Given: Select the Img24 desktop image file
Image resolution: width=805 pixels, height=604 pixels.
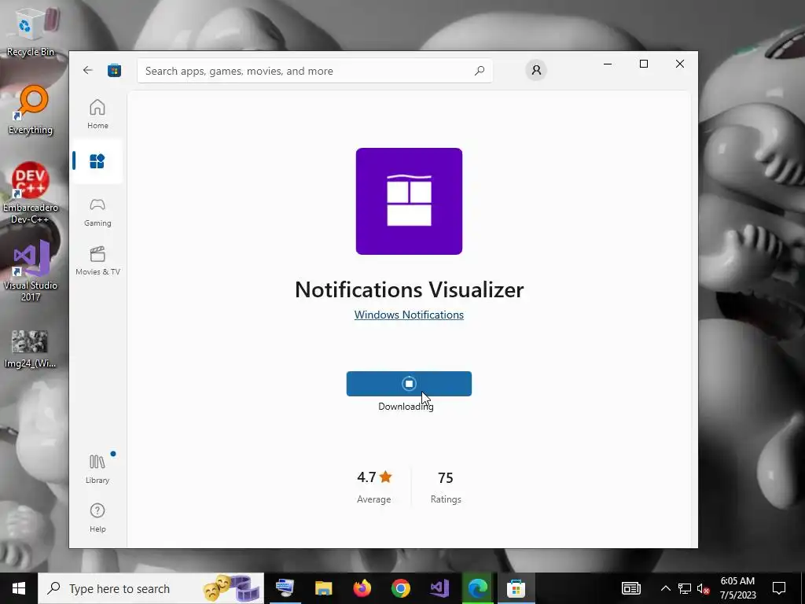Looking at the screenshot, I should 30,349.
